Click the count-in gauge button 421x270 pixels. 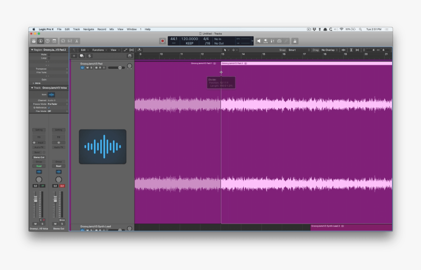coord(280,41)
